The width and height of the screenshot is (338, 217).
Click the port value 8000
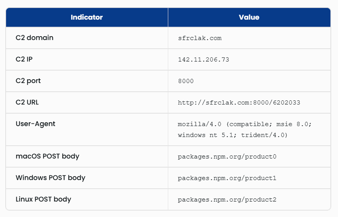pos(186,81)
